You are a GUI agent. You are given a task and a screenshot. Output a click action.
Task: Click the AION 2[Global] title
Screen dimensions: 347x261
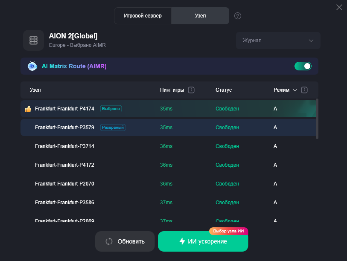coord(73,36)
